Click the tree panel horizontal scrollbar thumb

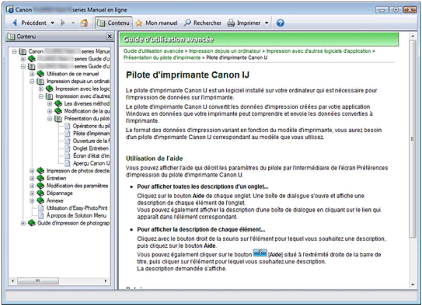tap(38, 281)
